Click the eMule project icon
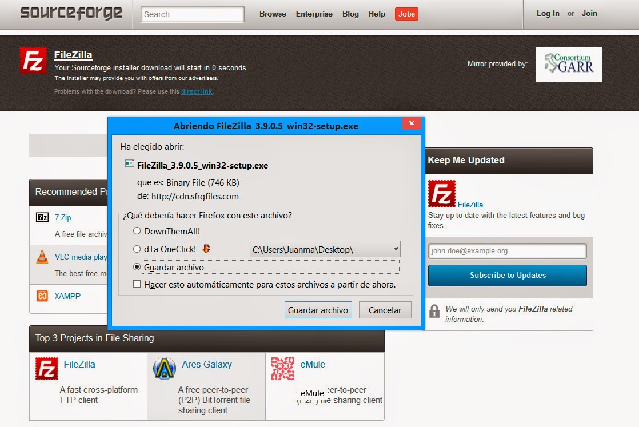Viewport: 639px width, 427px height. pyautogui.click(x=283, y=369)
